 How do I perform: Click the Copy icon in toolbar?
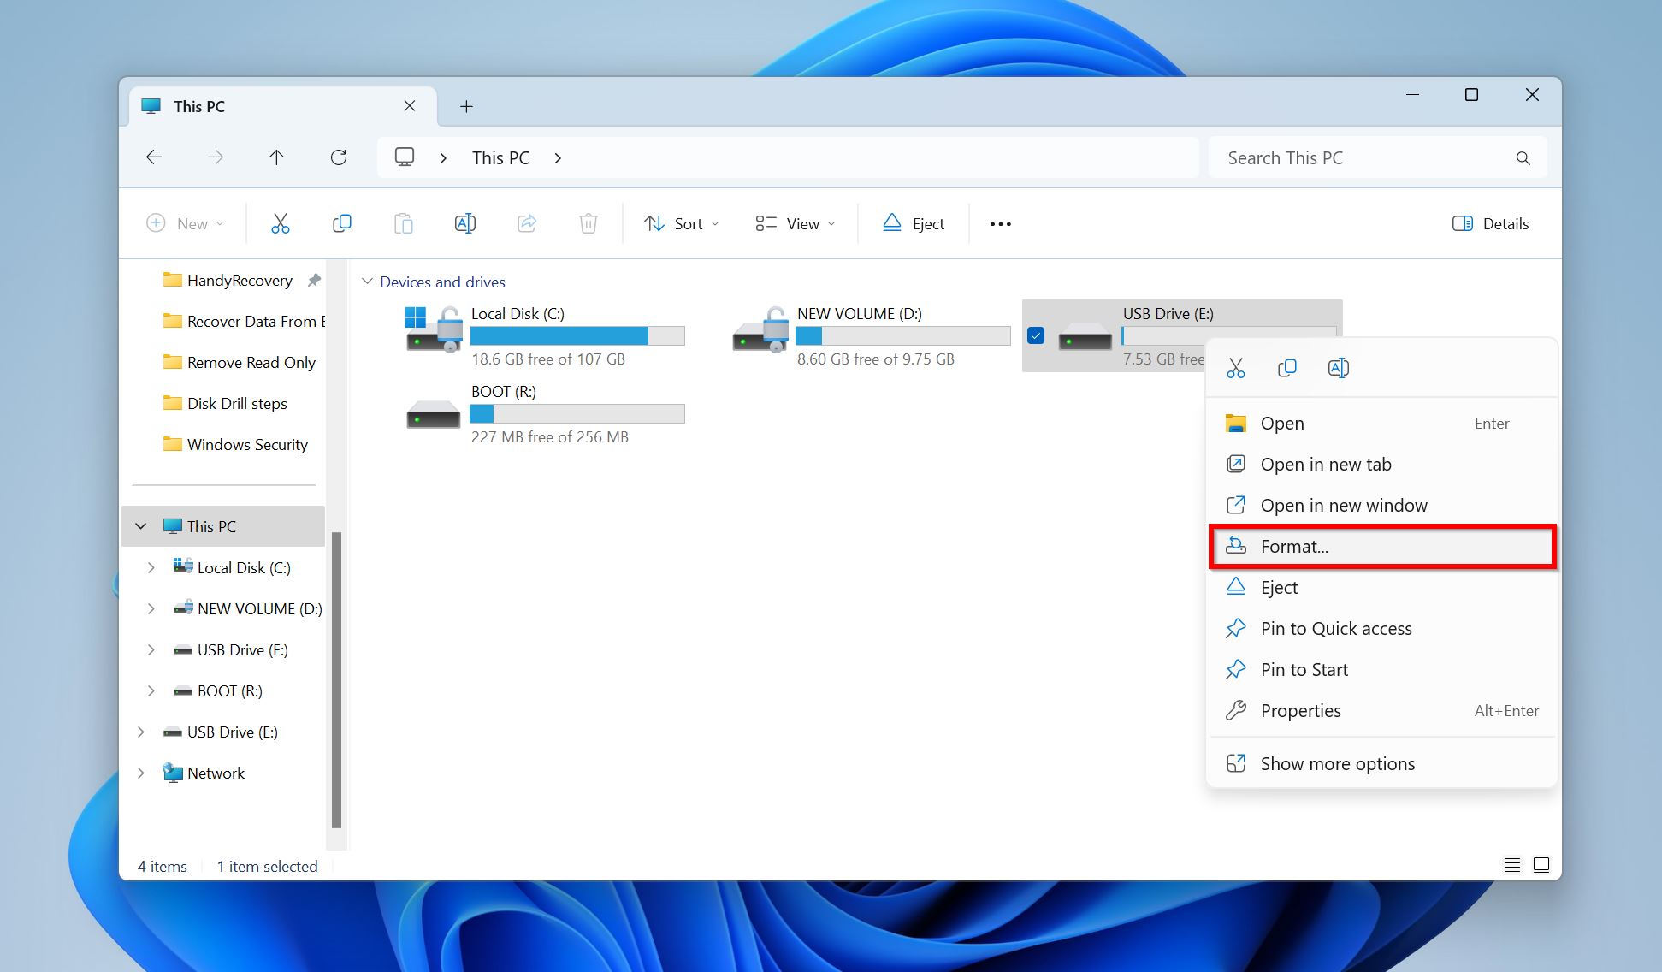[341, 223]
